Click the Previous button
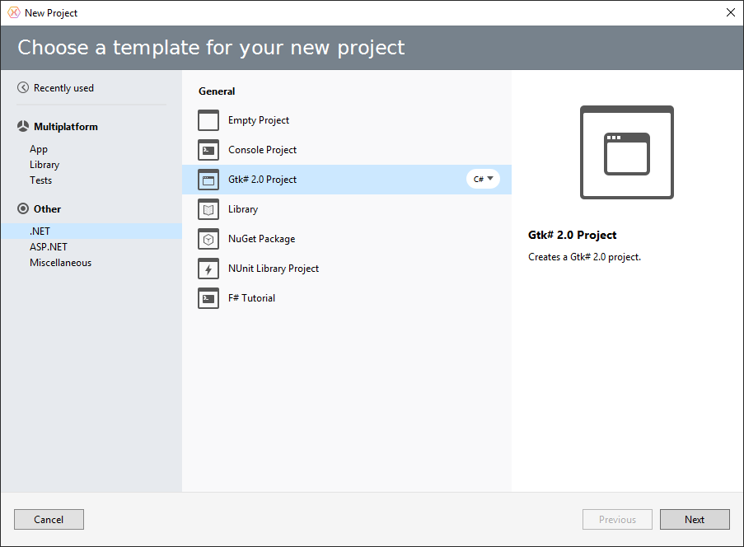 click(617, 520)
